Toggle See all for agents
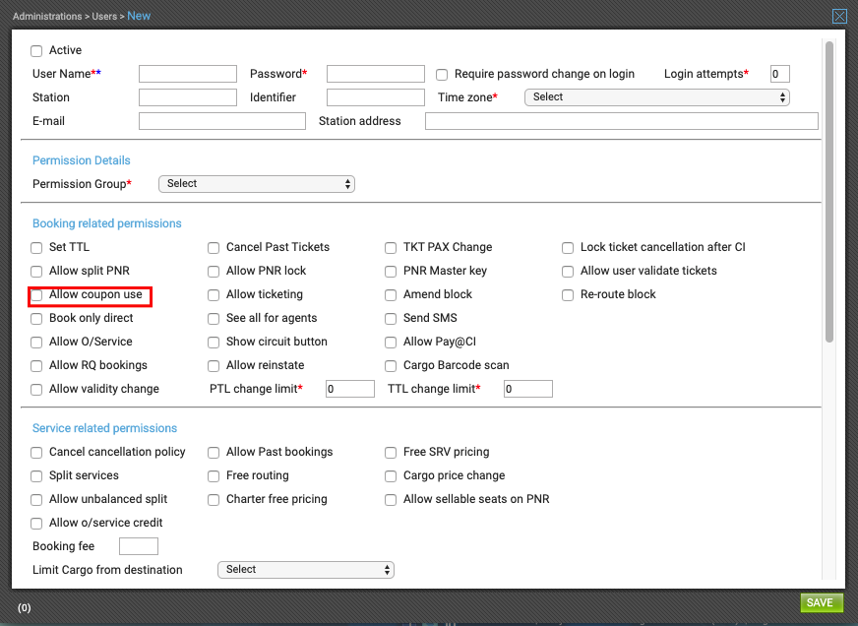Image resolution: width=858 pixels, height=626 pixels. (214, 319)
